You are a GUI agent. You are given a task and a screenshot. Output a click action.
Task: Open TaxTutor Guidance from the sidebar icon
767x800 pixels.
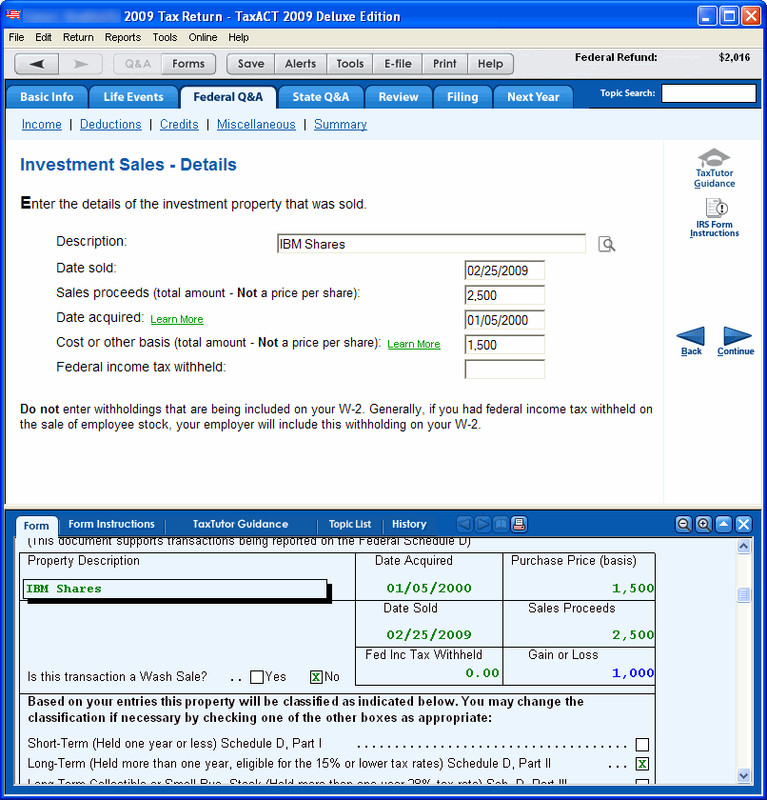[x=714, y=168]
